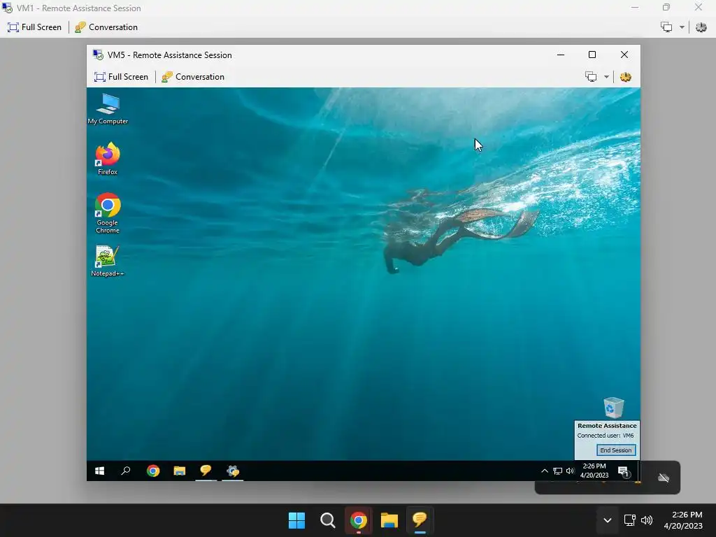Launch Firefox from the remote desktop
Image resolution: width=716 pixels, height=537 pixels.
pos(108,159)
